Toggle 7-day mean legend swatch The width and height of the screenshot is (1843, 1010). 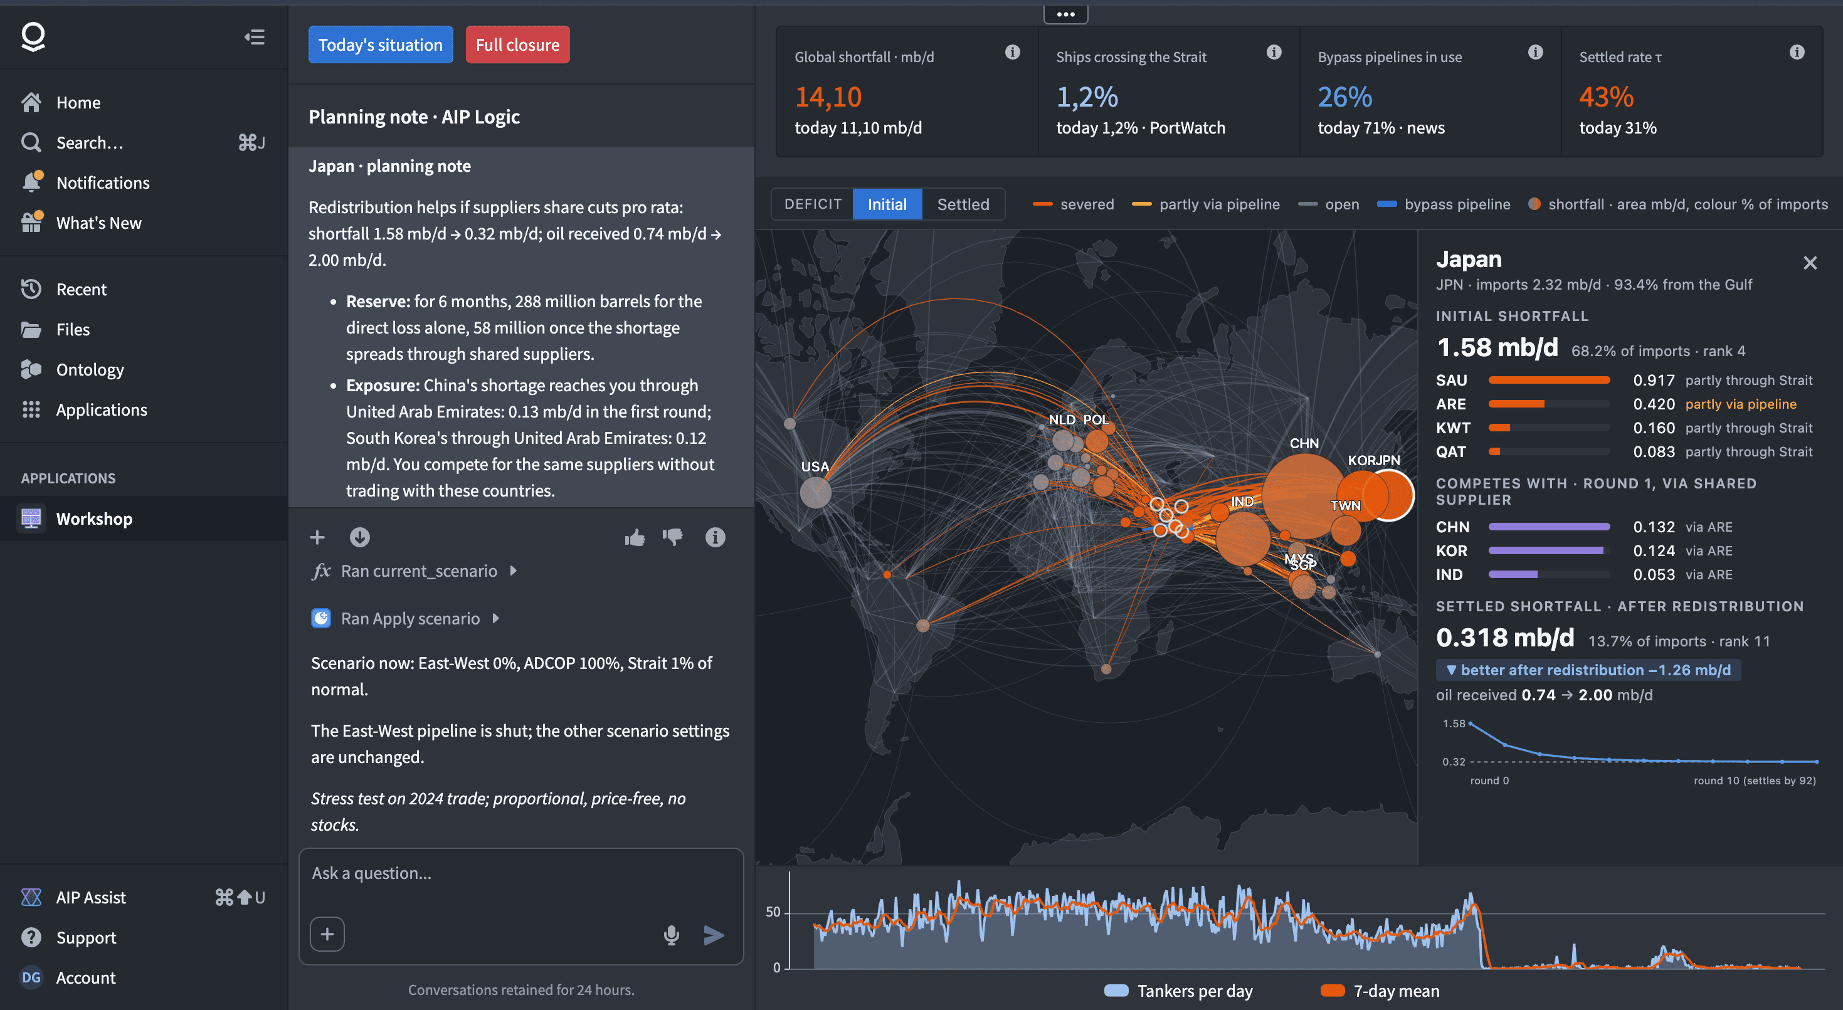[1332, 991]
